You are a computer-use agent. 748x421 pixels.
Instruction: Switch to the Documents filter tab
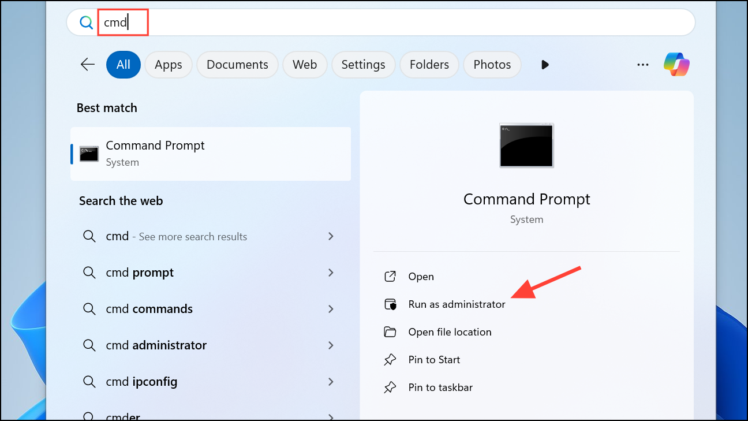(x=237, y=65)
